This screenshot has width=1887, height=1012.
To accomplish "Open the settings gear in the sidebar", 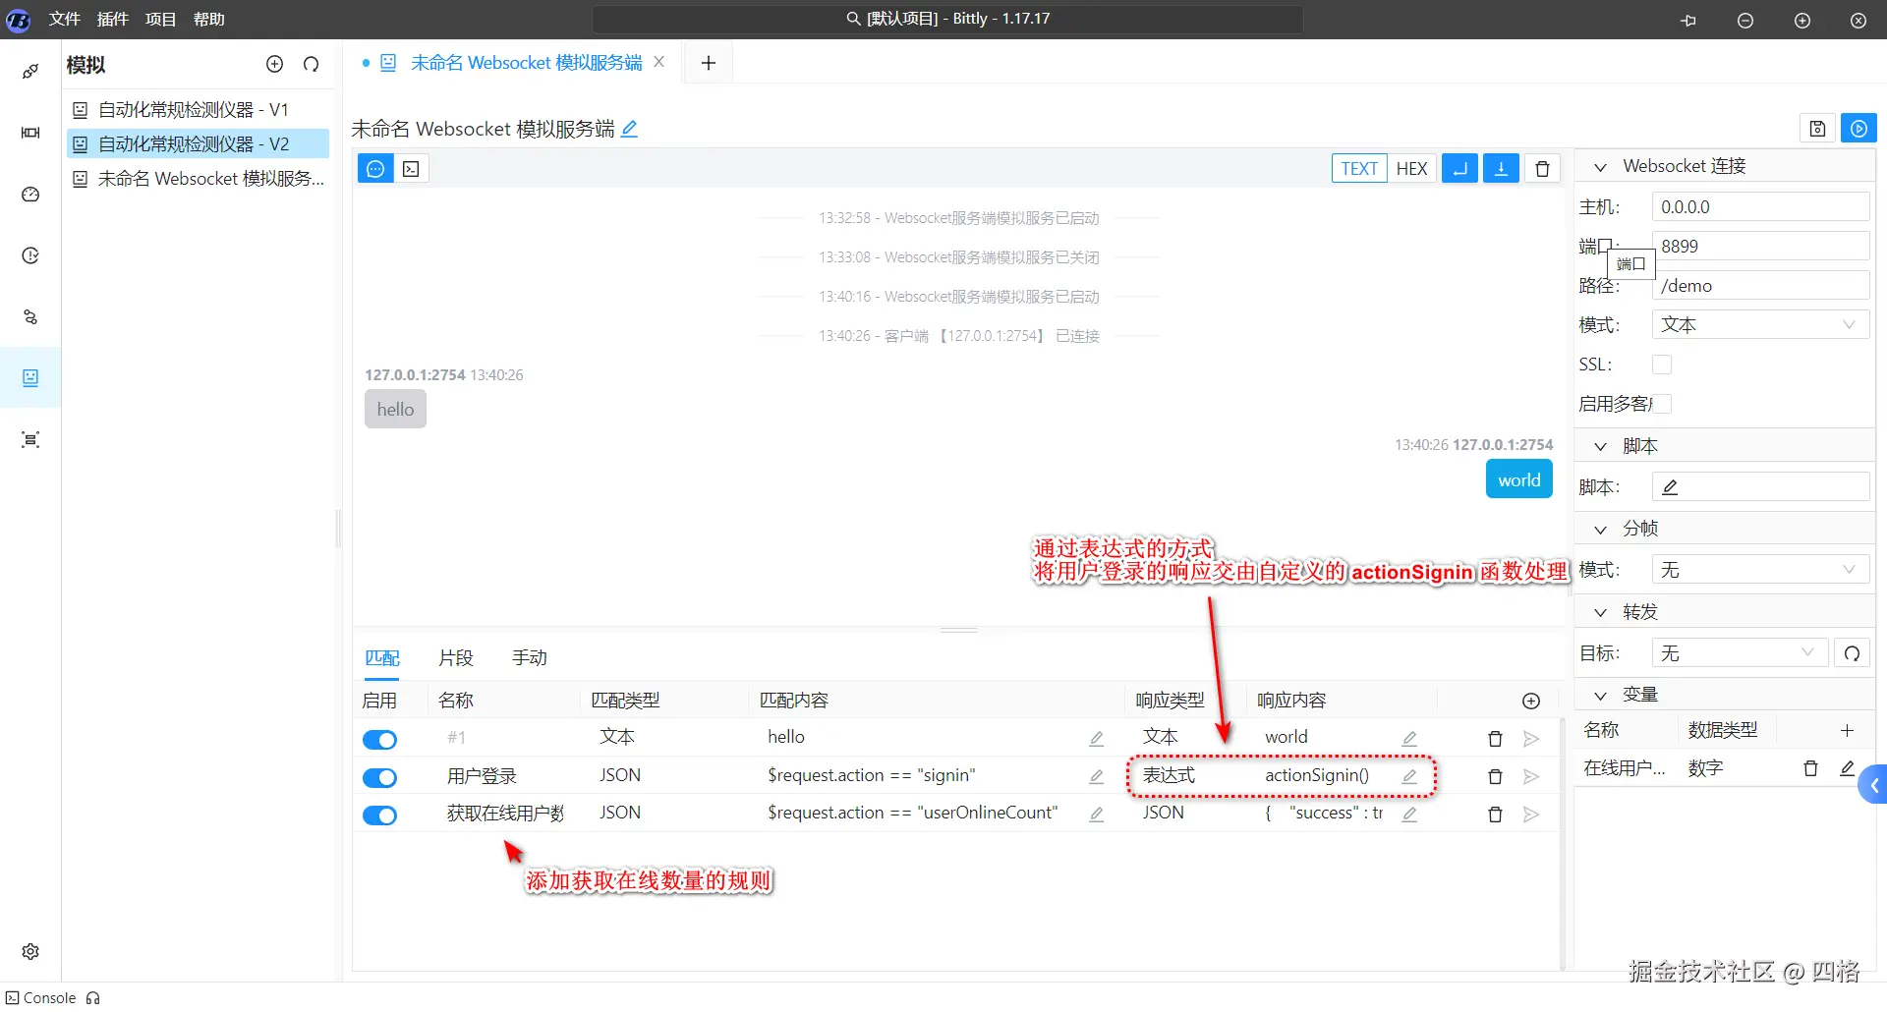I will point(30,951).
